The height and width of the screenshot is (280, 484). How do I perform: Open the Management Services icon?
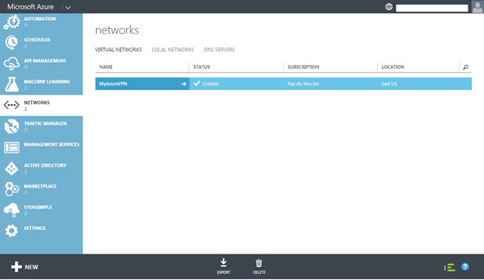click(12, 147)
